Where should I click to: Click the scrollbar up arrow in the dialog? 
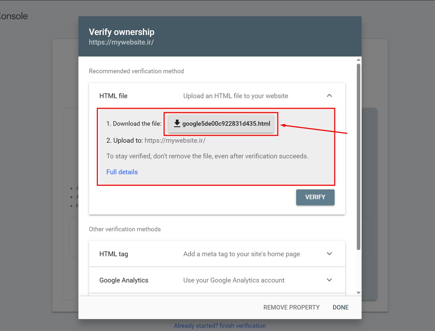point(358,60)
